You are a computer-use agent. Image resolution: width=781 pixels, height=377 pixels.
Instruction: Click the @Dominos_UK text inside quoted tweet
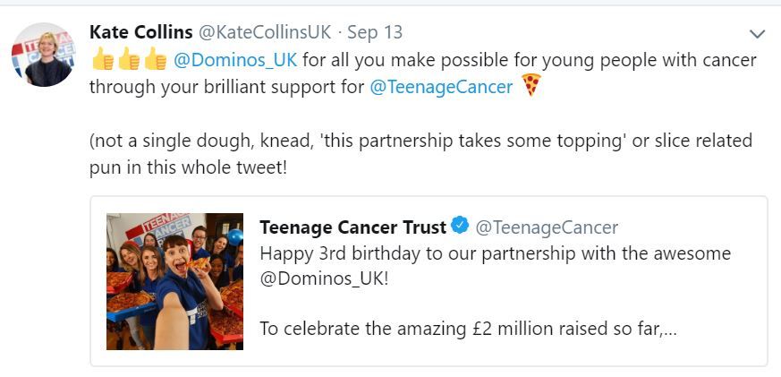(323, 278)
